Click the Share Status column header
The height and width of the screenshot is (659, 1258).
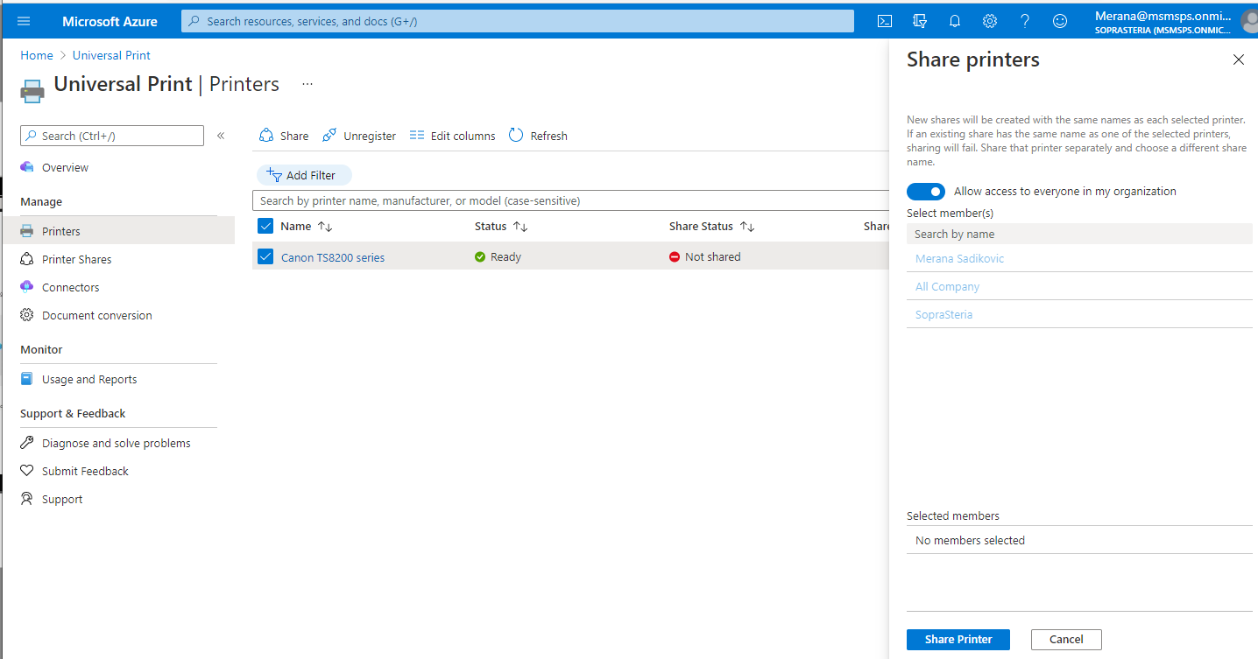(701, 227)
